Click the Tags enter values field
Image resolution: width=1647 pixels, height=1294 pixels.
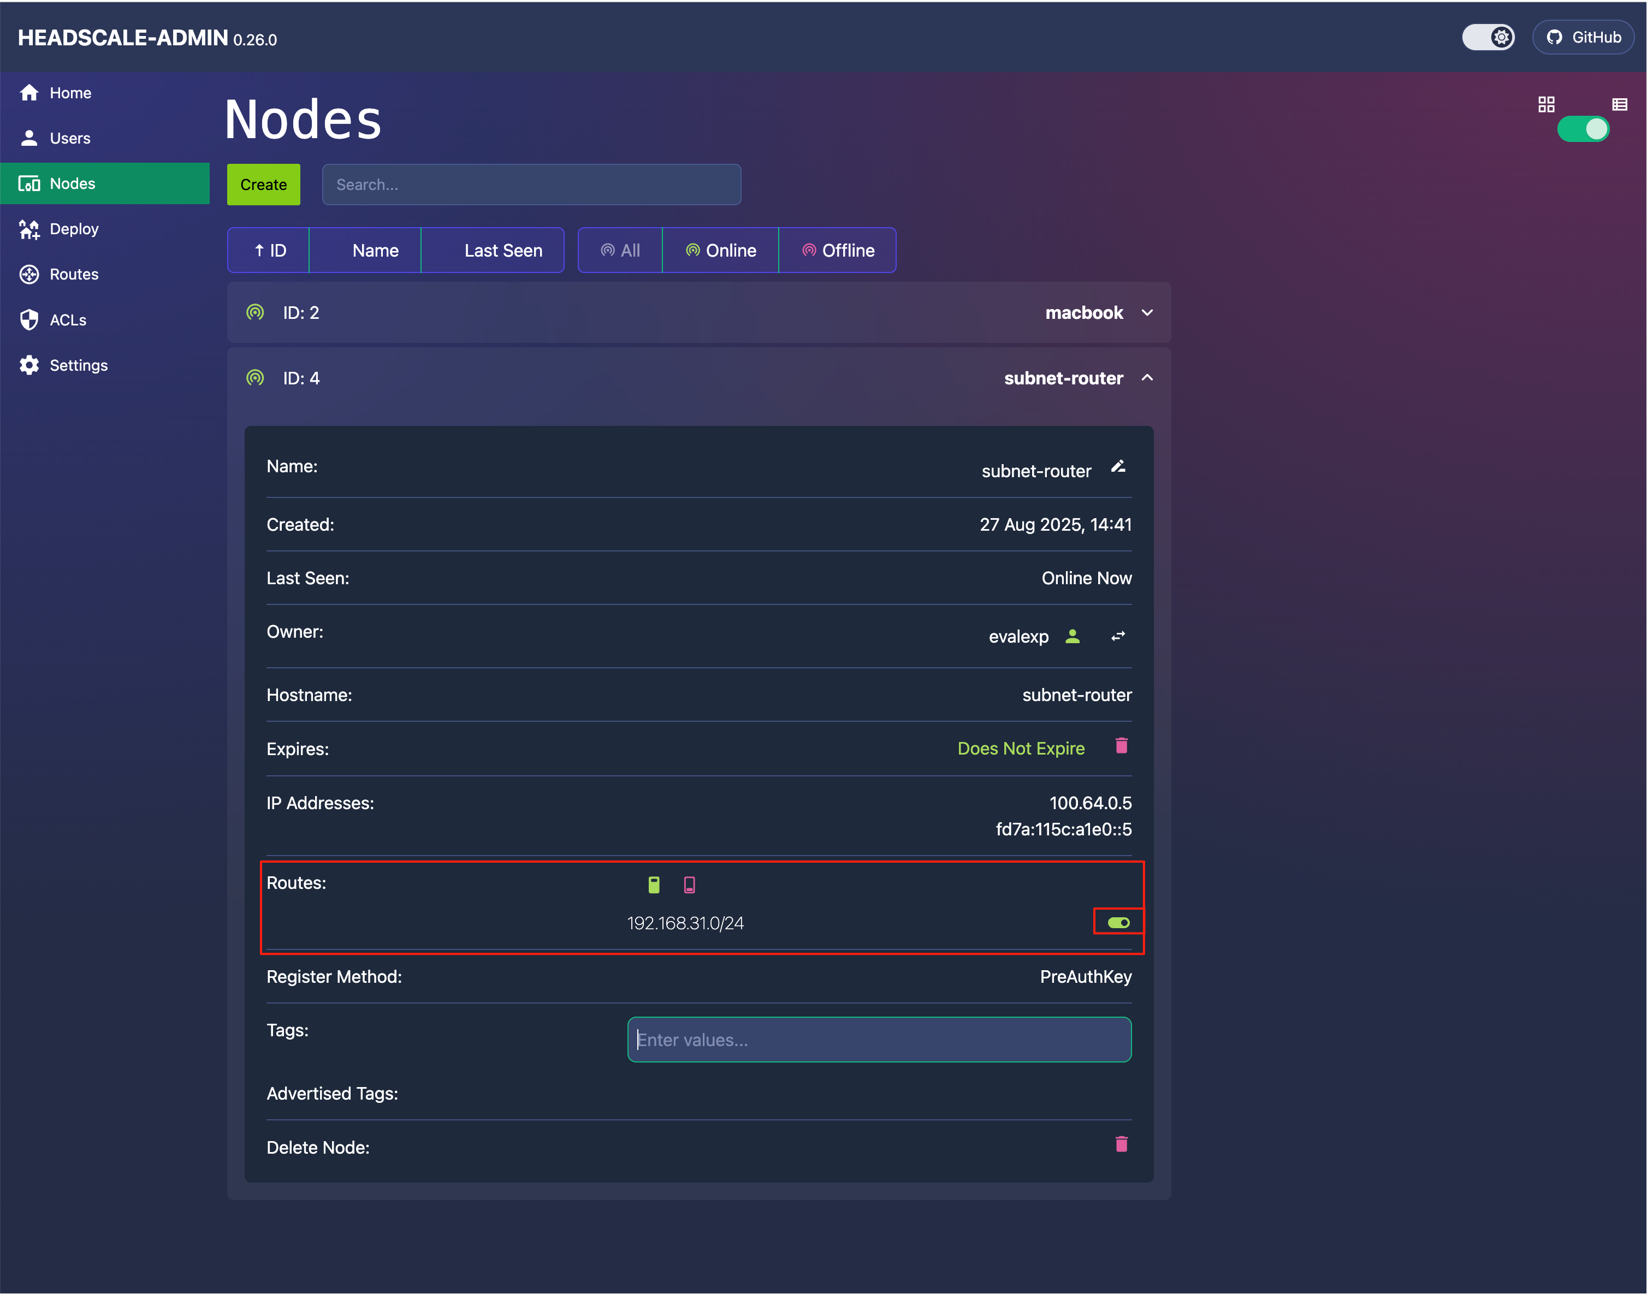(879, 1040)
